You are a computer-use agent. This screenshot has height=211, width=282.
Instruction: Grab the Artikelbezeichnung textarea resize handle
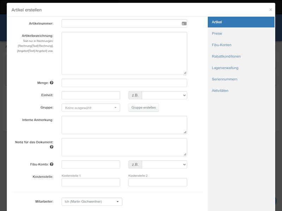click(185, 73)
